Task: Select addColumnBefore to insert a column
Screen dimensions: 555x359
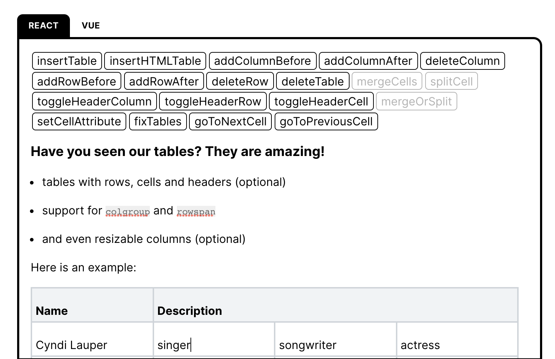Action: tap(263, 61)
